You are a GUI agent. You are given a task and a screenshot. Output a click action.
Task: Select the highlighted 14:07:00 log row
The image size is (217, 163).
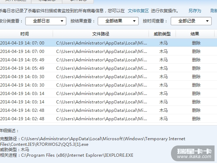[x=108, y=43]
